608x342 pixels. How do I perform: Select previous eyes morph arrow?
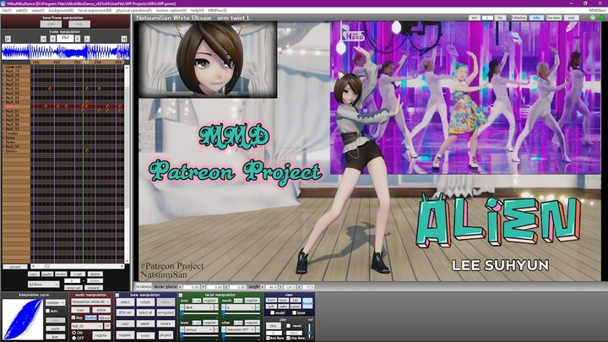click(182, 307)
